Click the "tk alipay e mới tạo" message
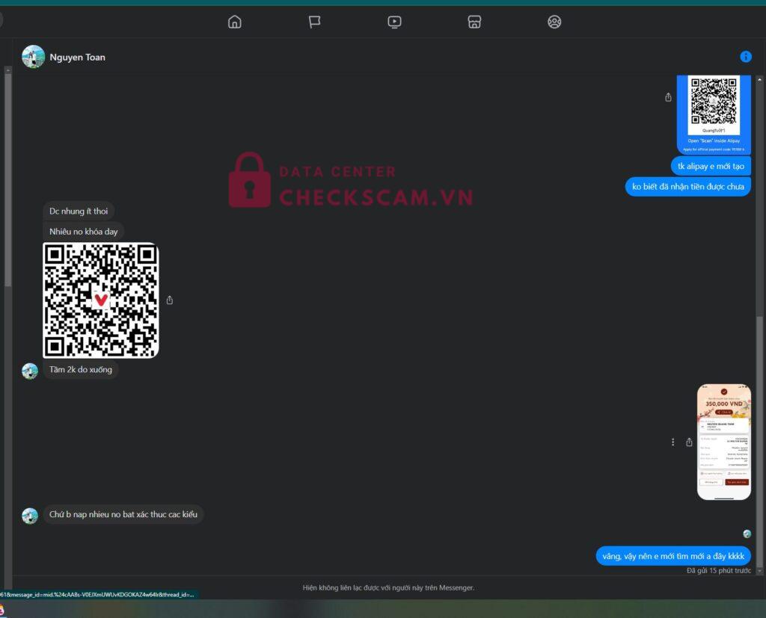 click(711, 166)
